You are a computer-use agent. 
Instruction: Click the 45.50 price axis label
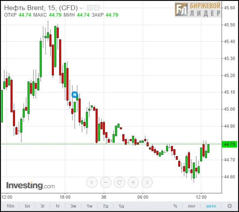click(229, 25)
